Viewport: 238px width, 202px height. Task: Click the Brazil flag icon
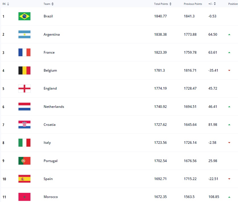[24, 16]
